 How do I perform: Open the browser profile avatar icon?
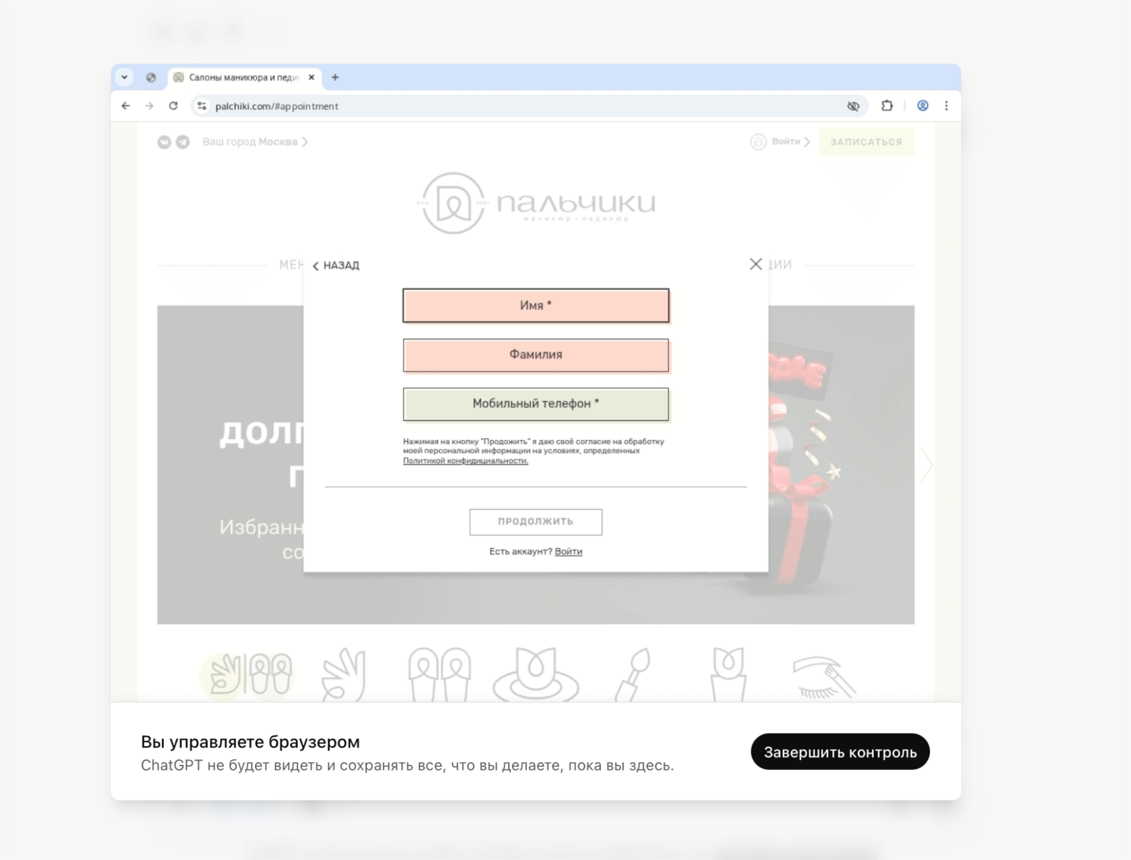[922, 106]
